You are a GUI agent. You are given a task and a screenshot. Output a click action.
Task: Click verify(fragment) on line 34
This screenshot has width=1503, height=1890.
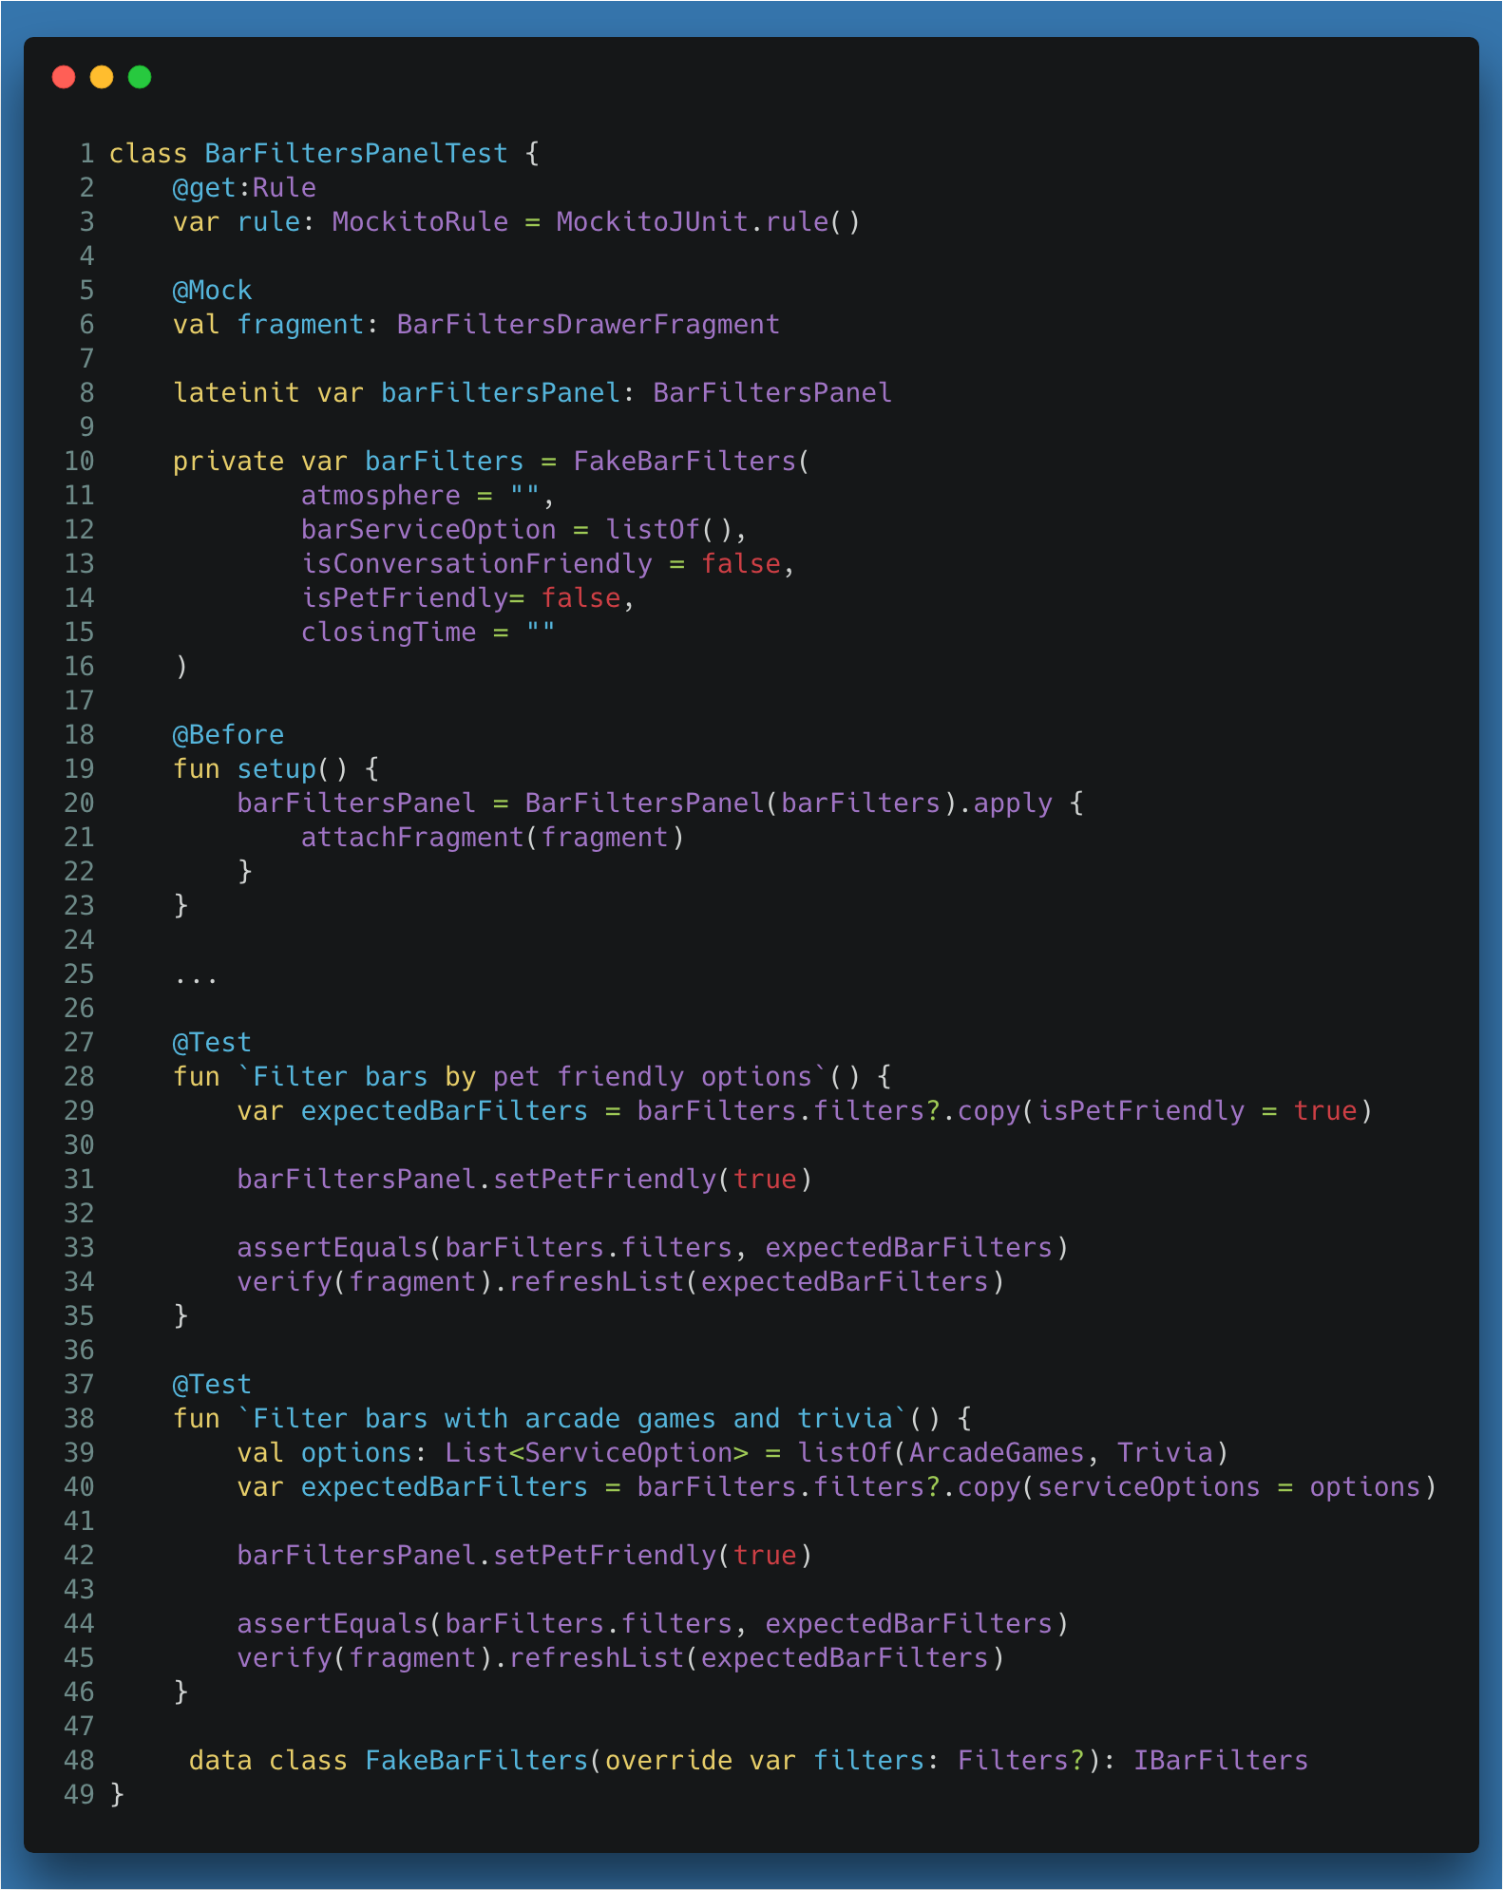tap(365, 1282)
